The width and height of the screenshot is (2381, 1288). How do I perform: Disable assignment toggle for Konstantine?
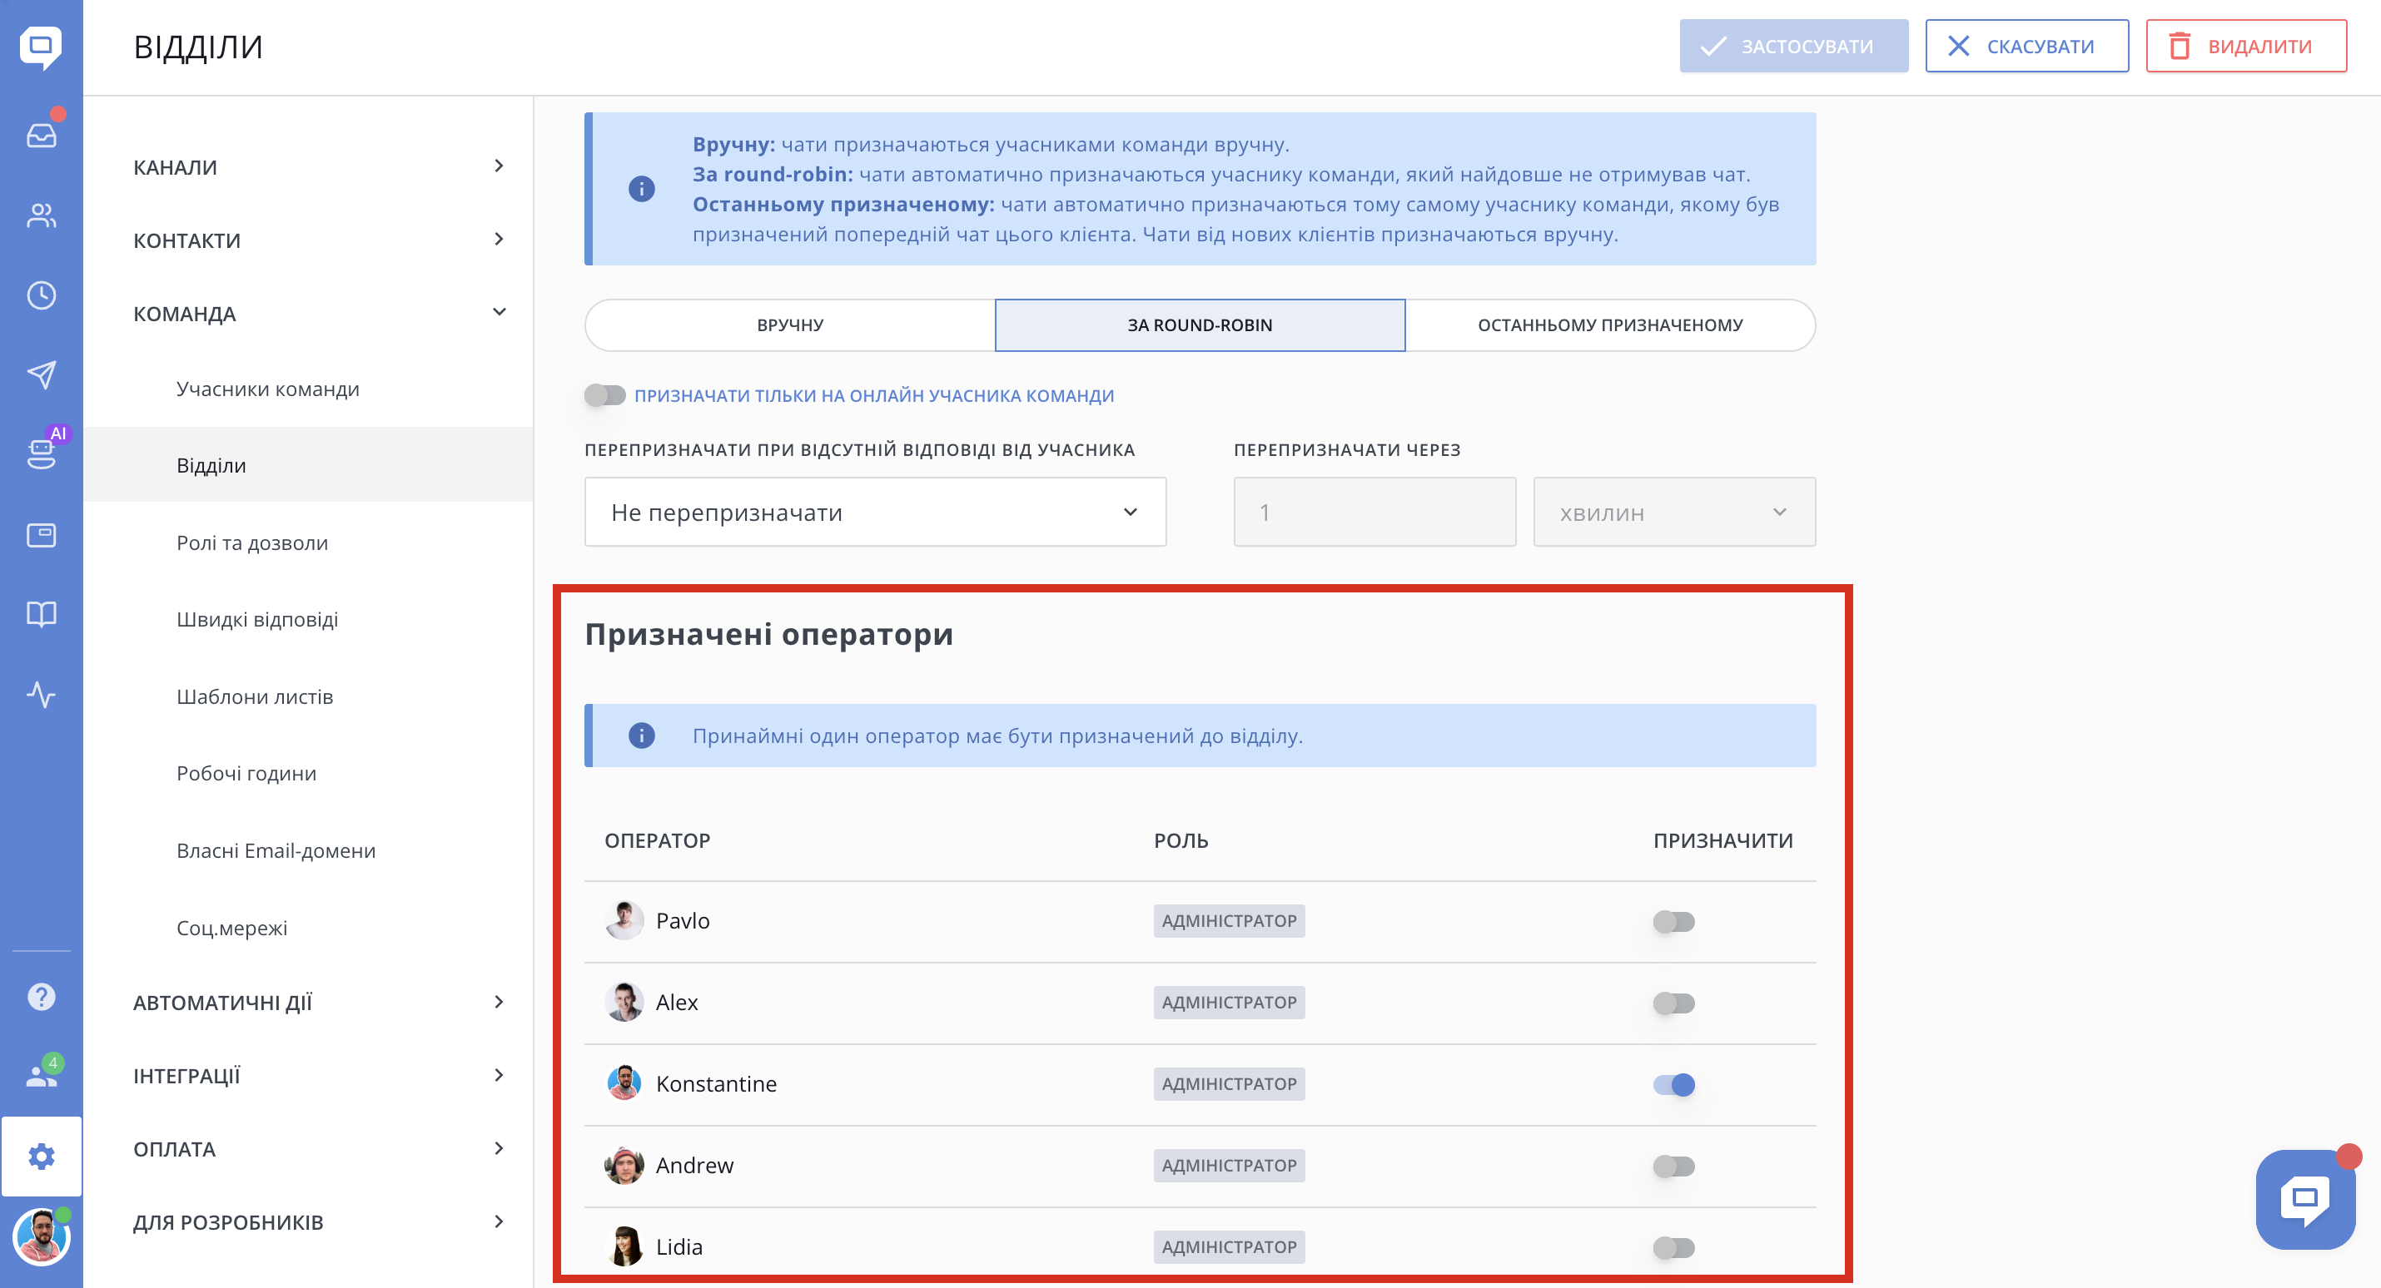[1673, 1084]
